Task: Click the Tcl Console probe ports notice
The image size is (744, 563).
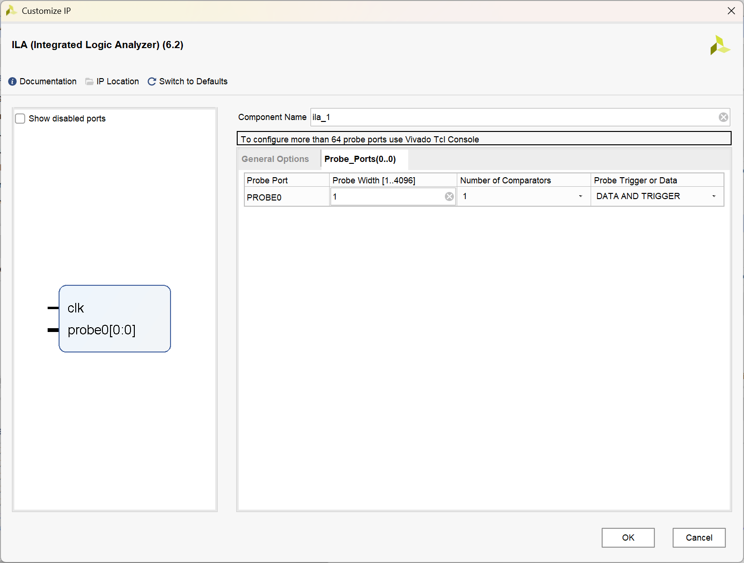Action: click(x=484, y=139)
